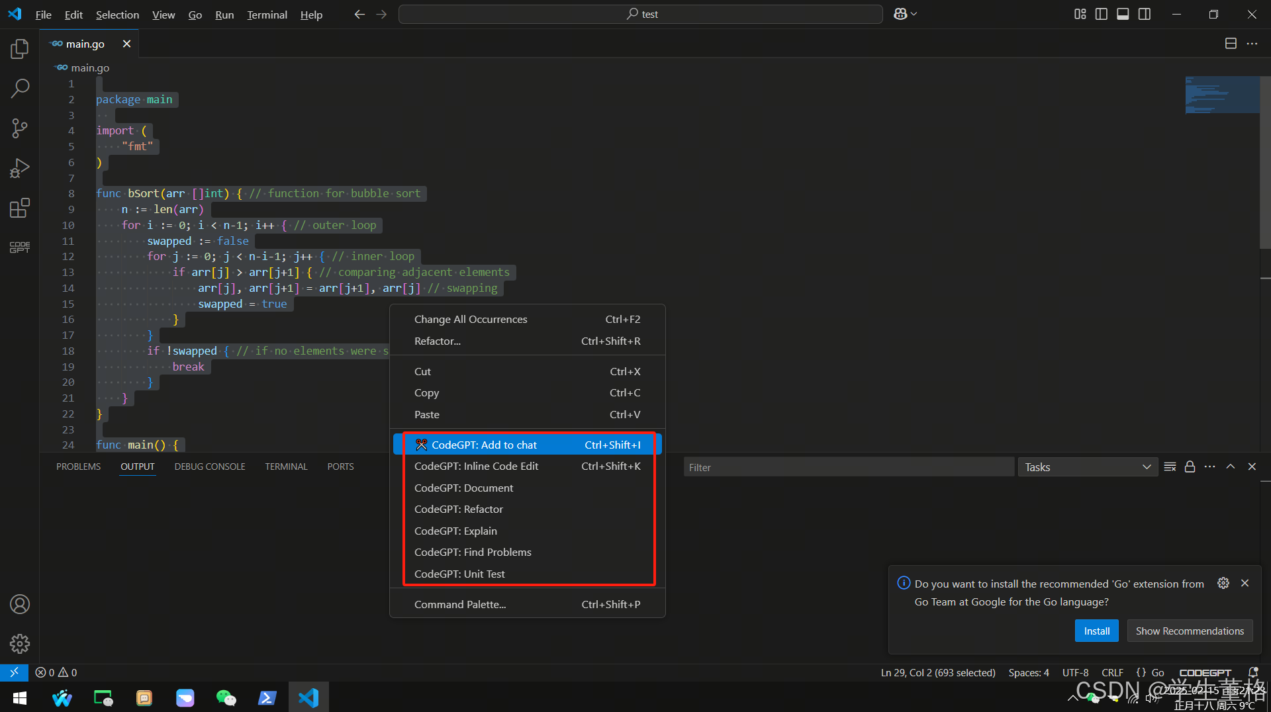The image size is (1271, 712).
Task: Open the Source Control view
Action: click(20, 128)
